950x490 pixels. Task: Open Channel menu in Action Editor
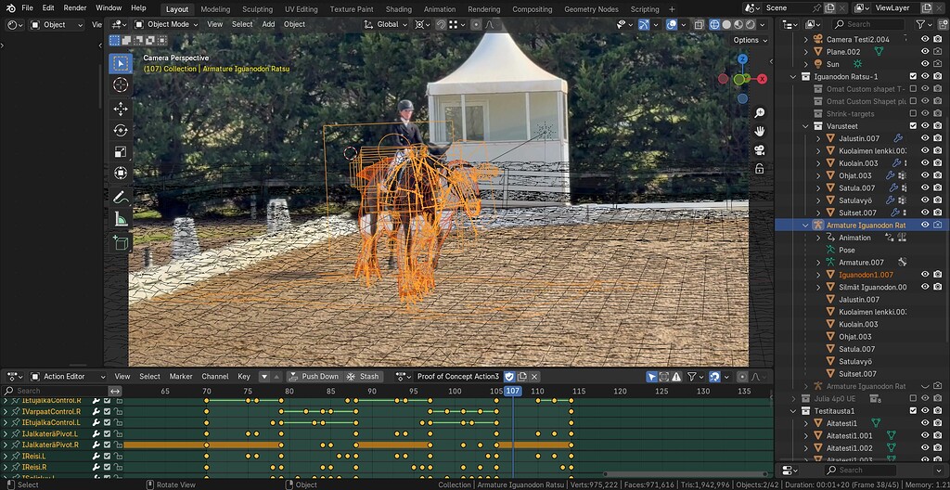(215, 377)
